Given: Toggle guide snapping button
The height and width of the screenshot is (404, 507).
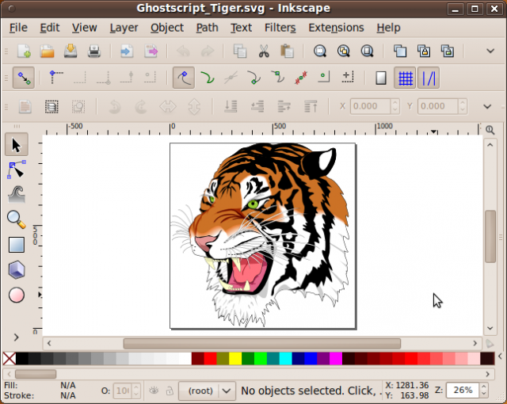Looking at the screenshot, I should (x=429, y=78).
